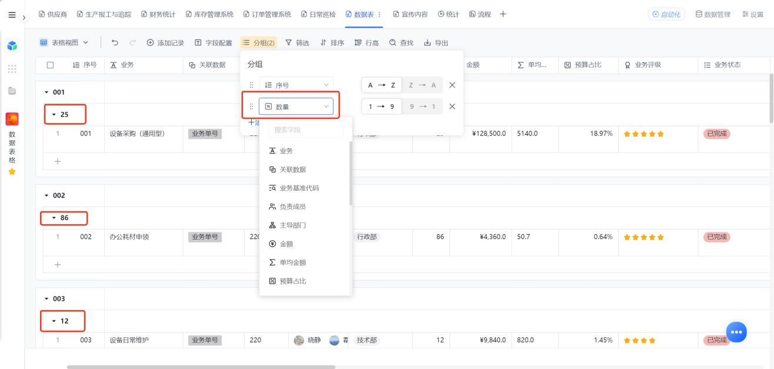Viewport: 774px width, 369px height.
Task: Choose 关联数据 from the field list
Action: coord(305,169)
